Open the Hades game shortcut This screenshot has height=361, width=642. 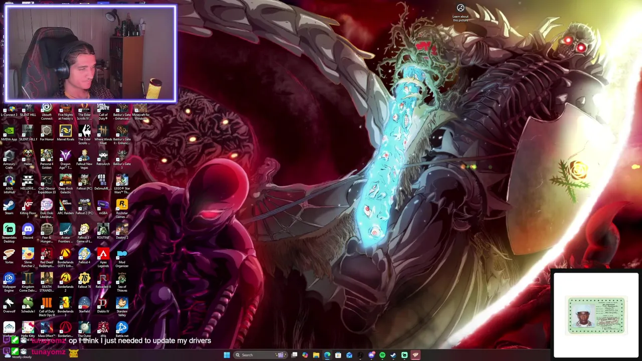coord(28,158)
